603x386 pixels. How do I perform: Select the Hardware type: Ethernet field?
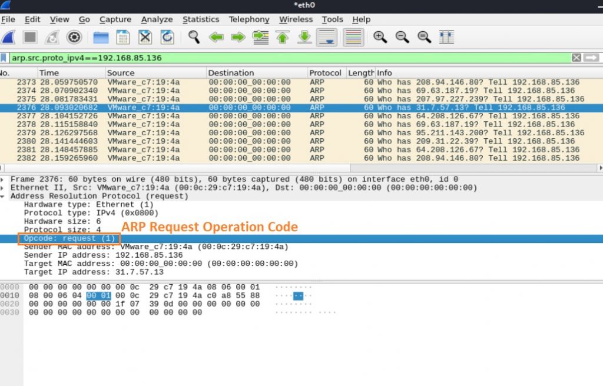88,205
